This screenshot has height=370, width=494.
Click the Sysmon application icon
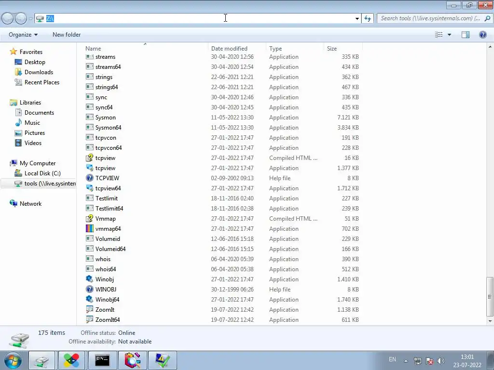90,118
